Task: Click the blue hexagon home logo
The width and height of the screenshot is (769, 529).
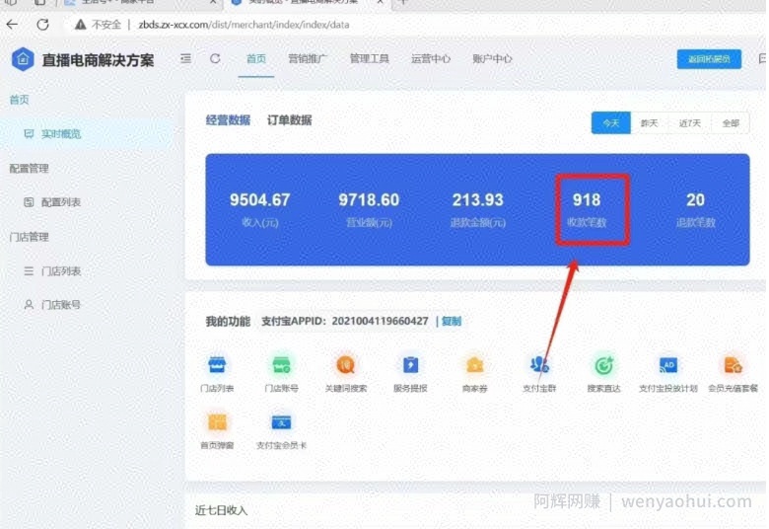Action: pos(23,59)
